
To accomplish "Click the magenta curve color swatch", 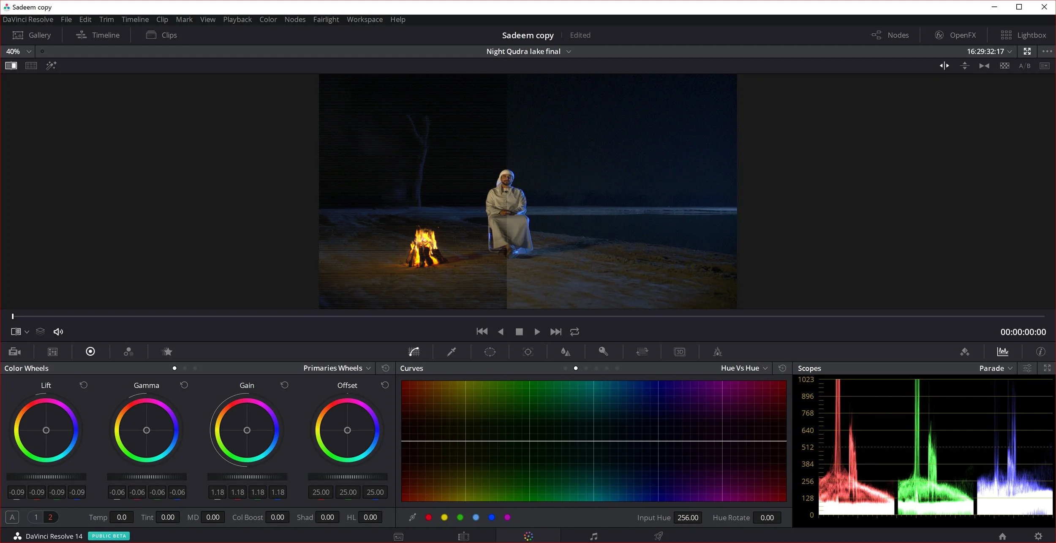I will (507, 517).
